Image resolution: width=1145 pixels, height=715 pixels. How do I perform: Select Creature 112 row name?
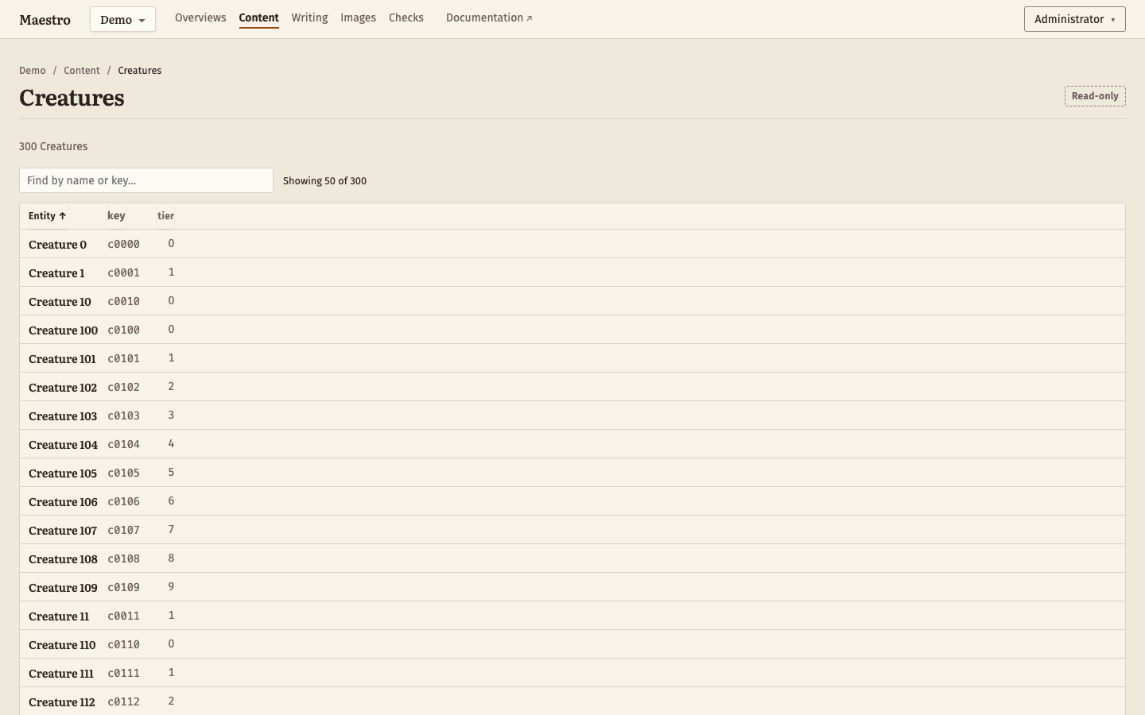click(x=62, y=702)
